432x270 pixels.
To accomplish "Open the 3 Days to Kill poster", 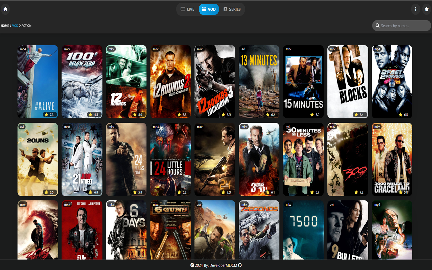I will click(x=259, y=159).
